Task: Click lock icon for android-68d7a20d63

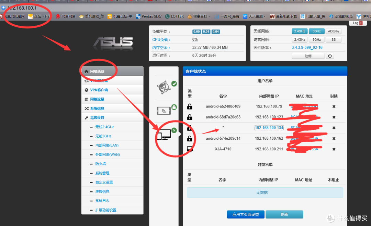Action: (190, 117)
